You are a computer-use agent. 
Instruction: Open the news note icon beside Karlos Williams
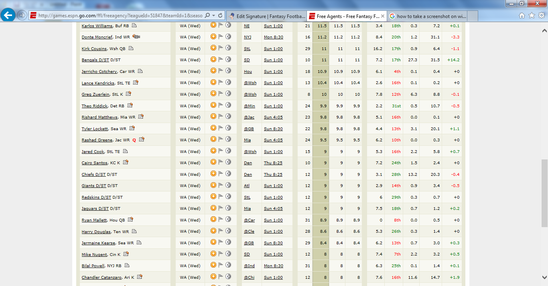point(134,25)
